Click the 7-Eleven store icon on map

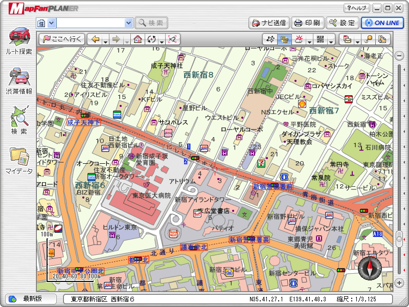click(x=261, y=164)
